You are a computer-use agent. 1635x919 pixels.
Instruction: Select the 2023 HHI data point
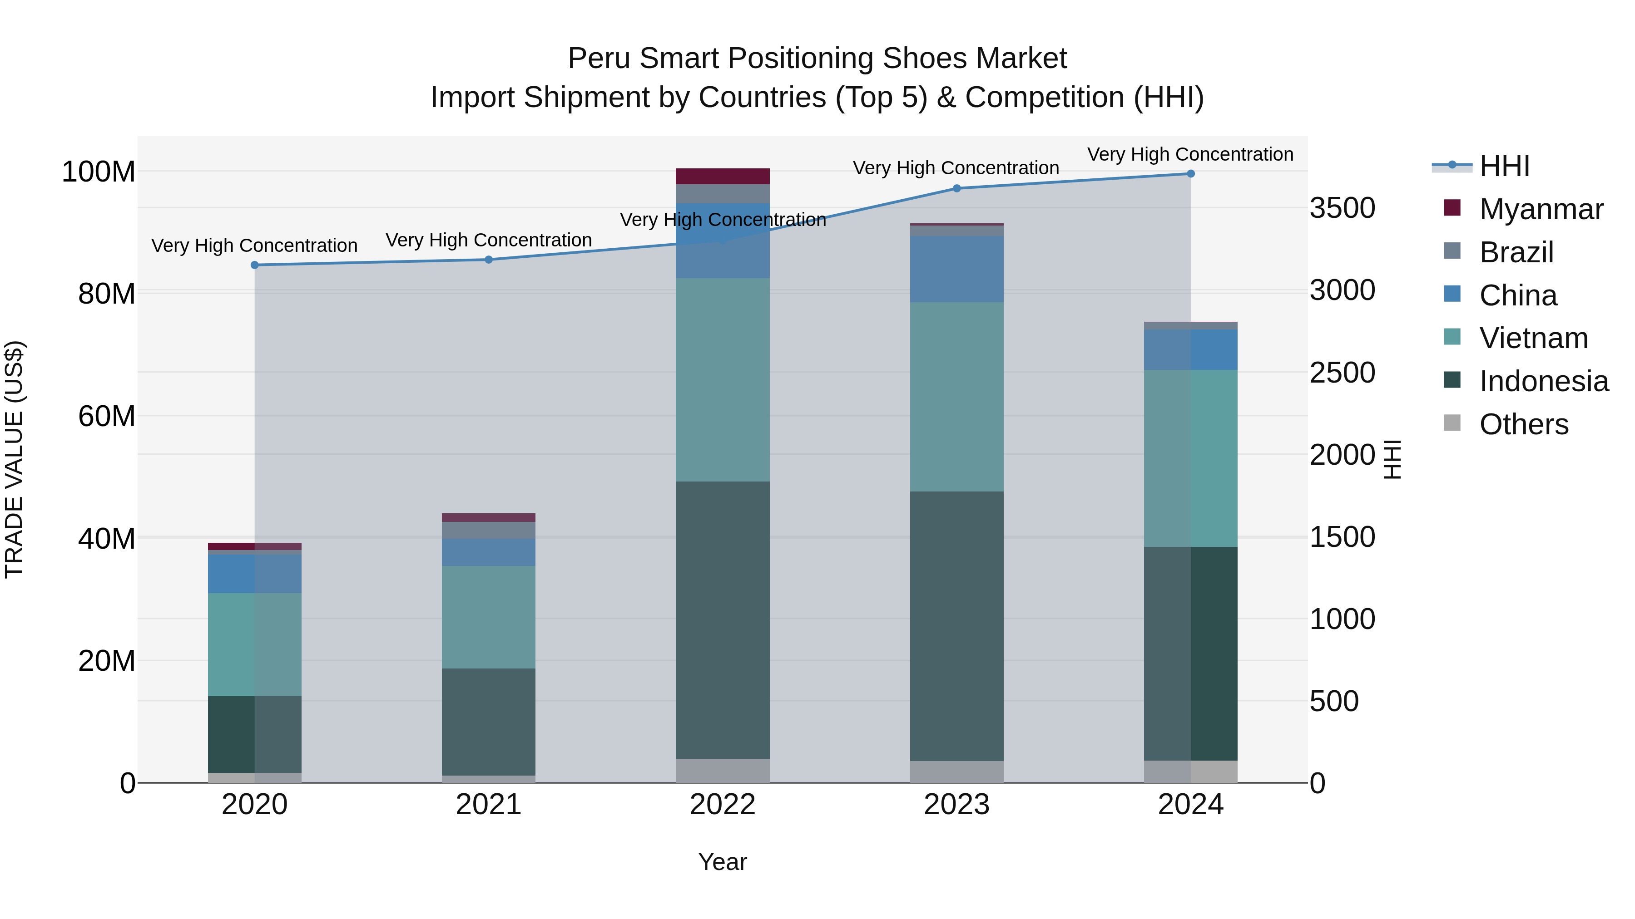[x=957, y=188]
